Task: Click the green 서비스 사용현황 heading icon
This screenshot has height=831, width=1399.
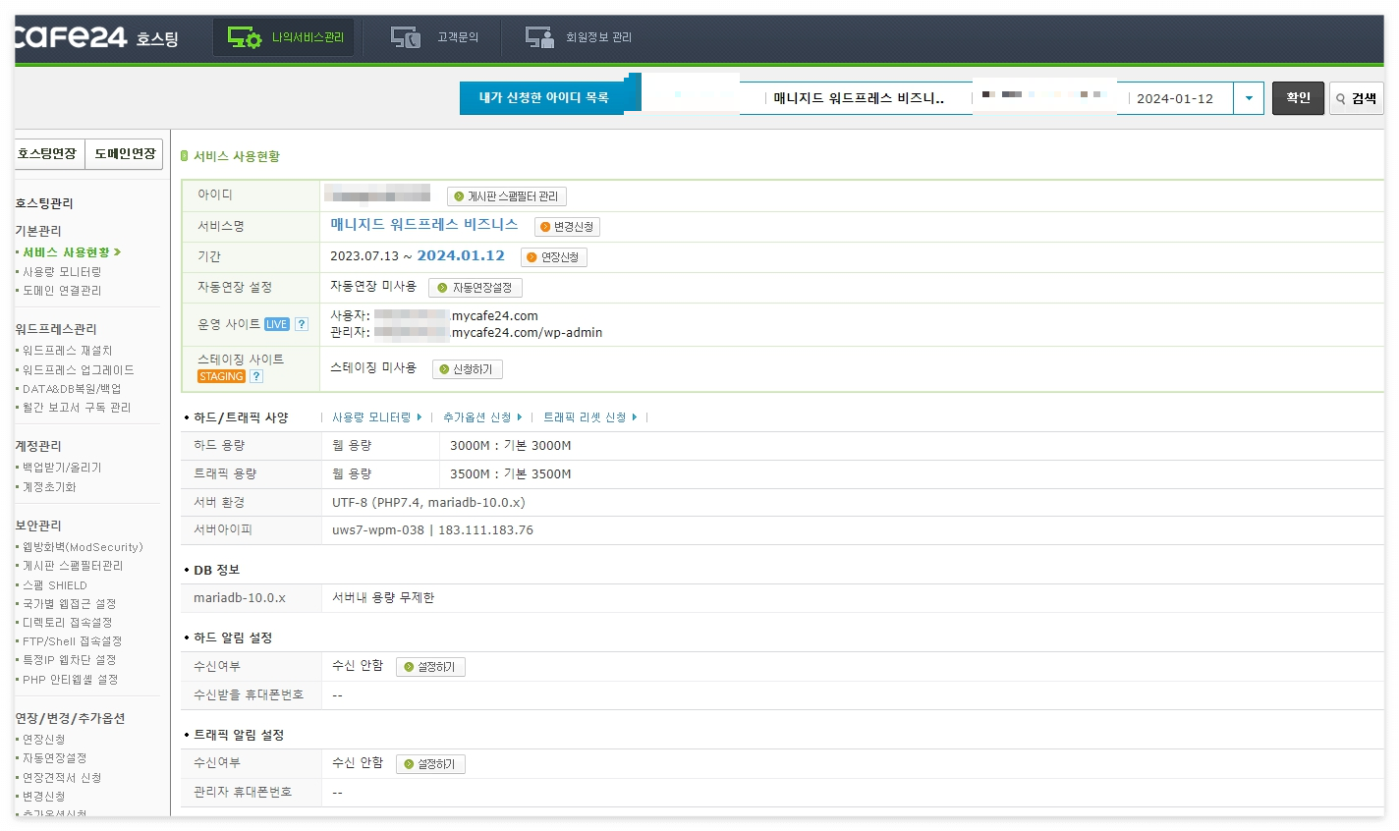Action: pos(185,156)
